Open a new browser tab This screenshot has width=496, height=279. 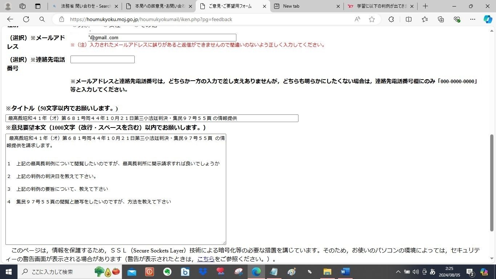[425, 6]
